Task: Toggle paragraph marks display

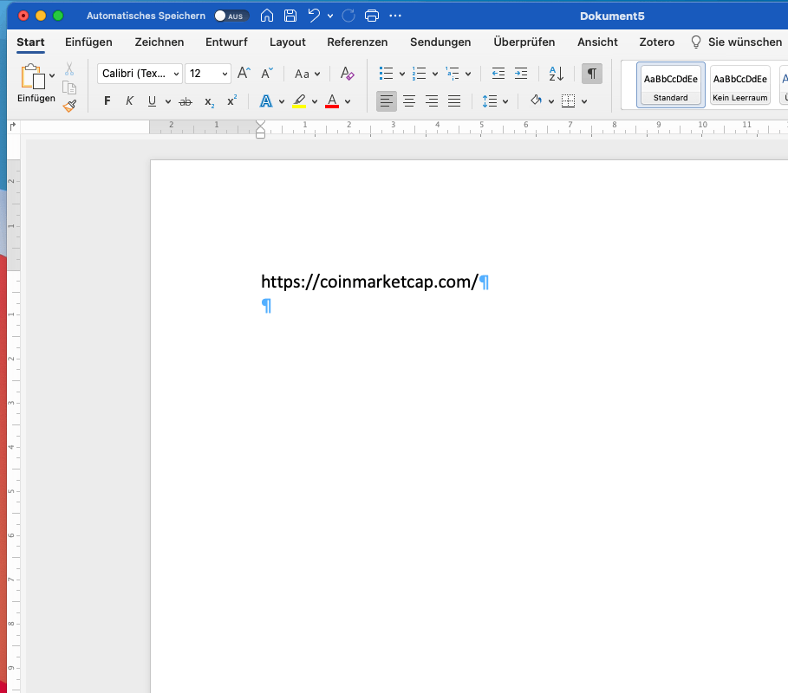Action: click(x=592, y=74)
